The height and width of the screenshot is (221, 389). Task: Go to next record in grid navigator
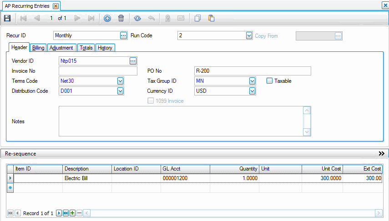[59, 213]
